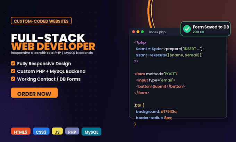Toggle the Custom PHP + MySQL Backend checkbox
Screen dimensions: 236x142
13,71
